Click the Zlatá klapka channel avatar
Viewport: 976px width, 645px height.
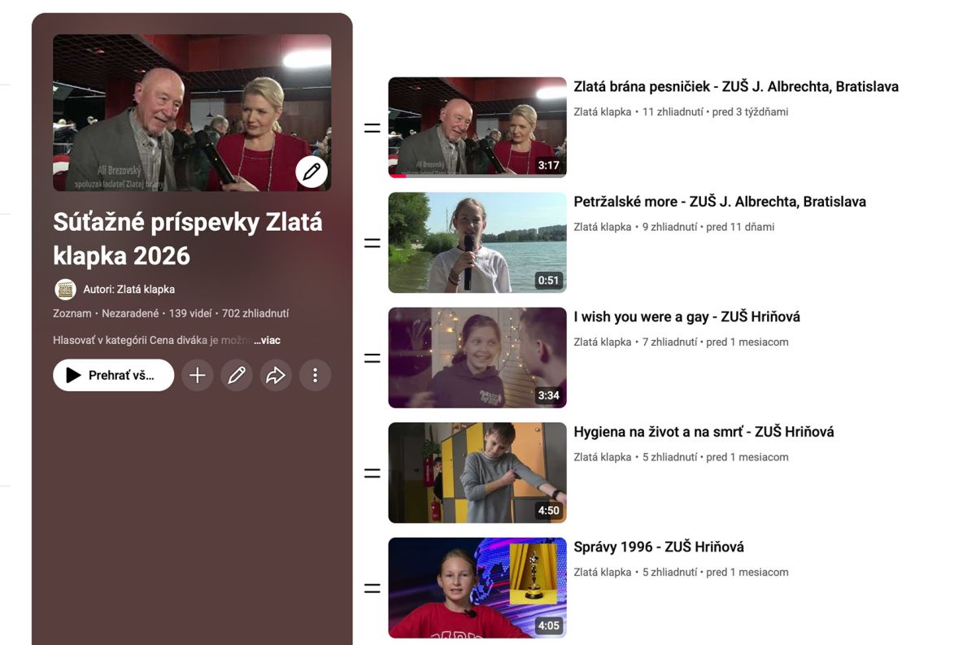(x=65, y=289)
